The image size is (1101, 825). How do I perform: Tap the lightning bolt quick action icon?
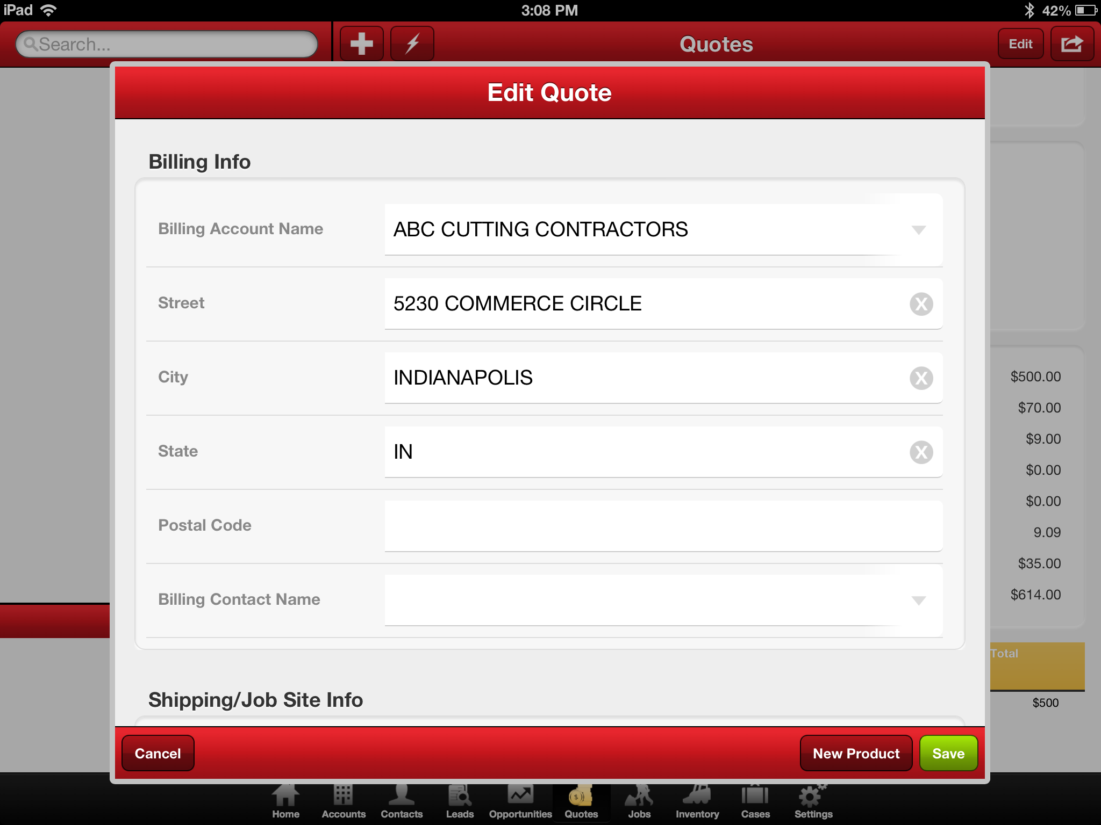(x=412, y=44)
